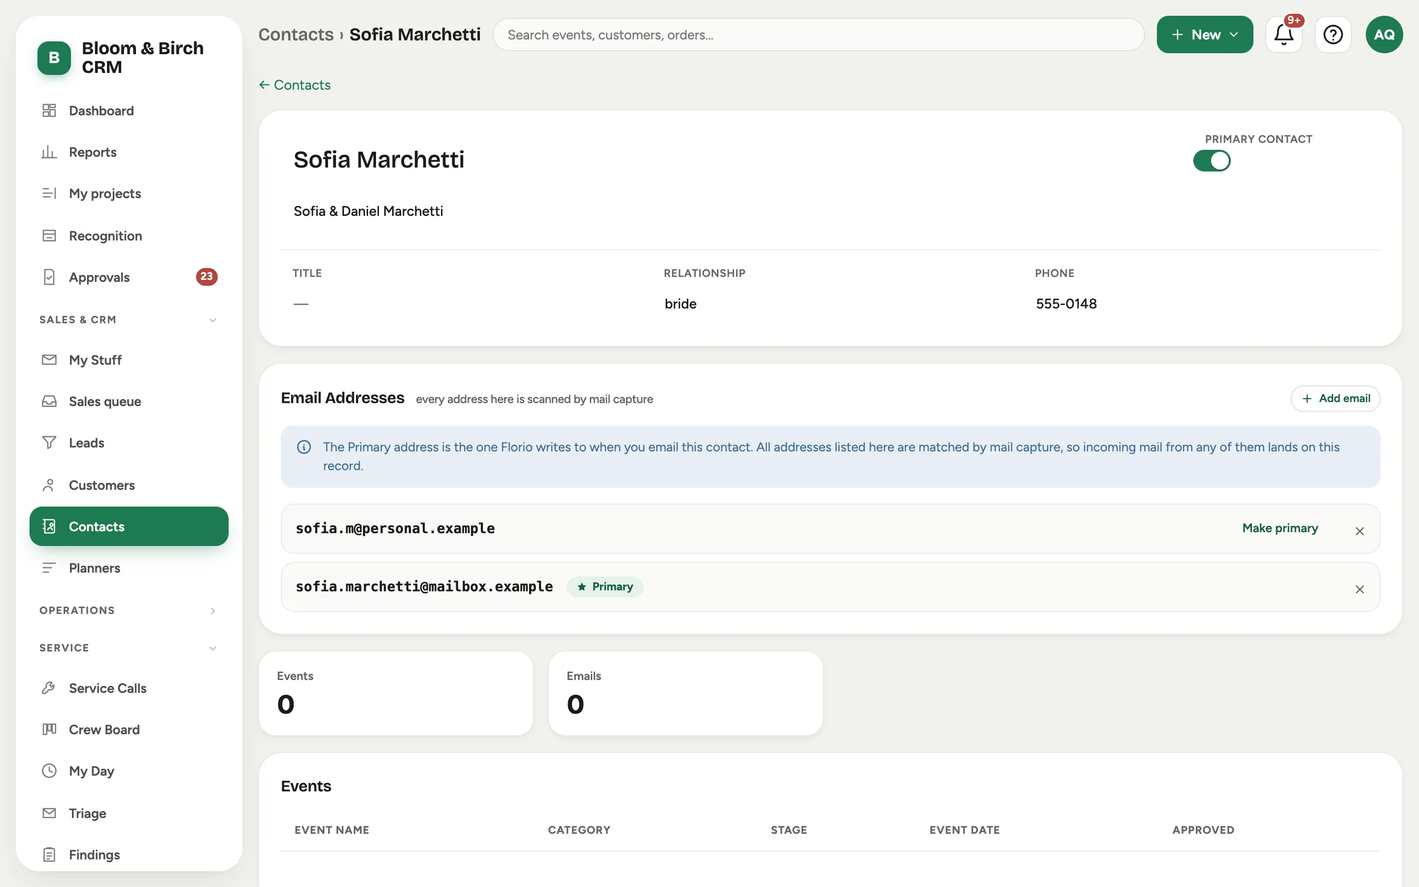
Task: Click the Crew Board icon
Action: [x=49, y=729]
